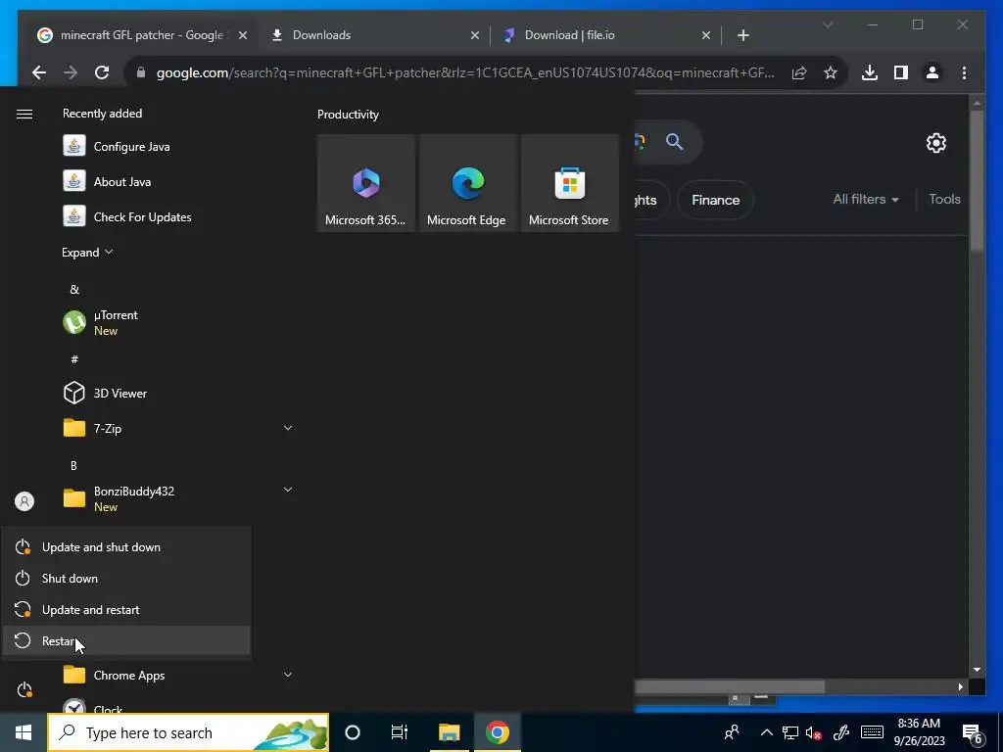Open the Chrome Apps folder entry

tap(178, 675)
